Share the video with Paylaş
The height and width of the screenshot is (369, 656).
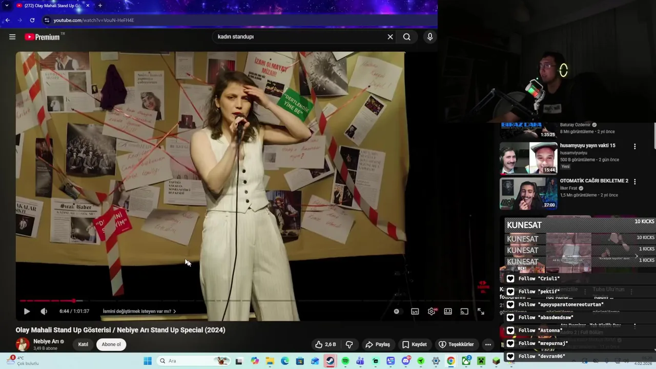click(377, 344)
